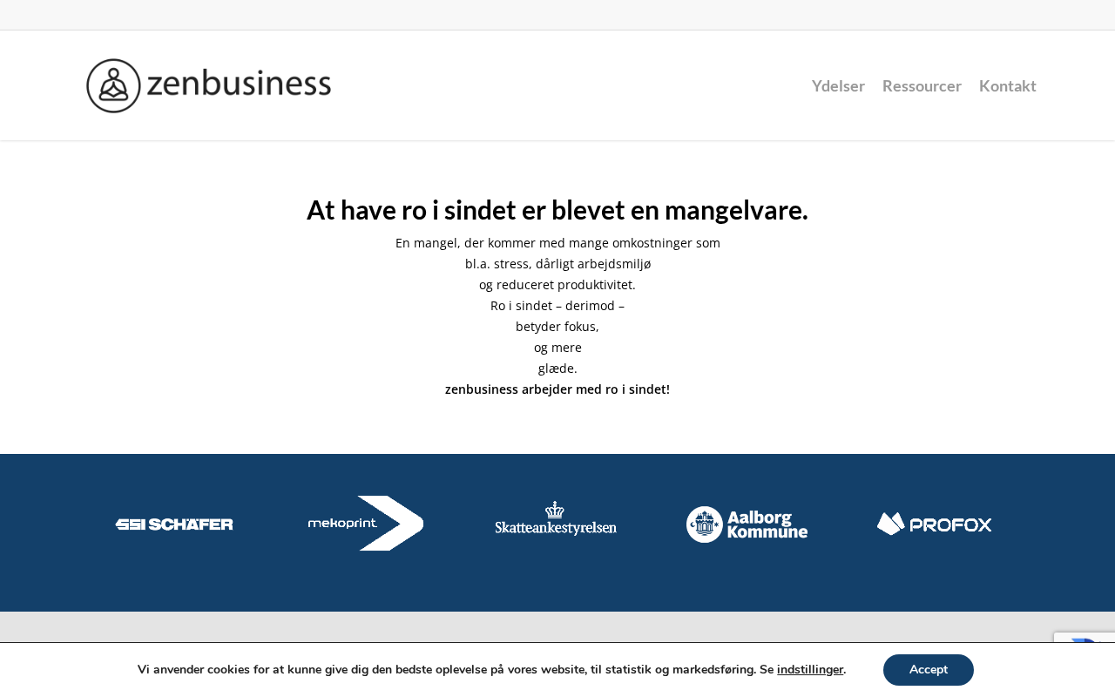Accept the cookie notice
Image resolution: width=1115 pixels, height=697 pixels.
pos(929,670)
